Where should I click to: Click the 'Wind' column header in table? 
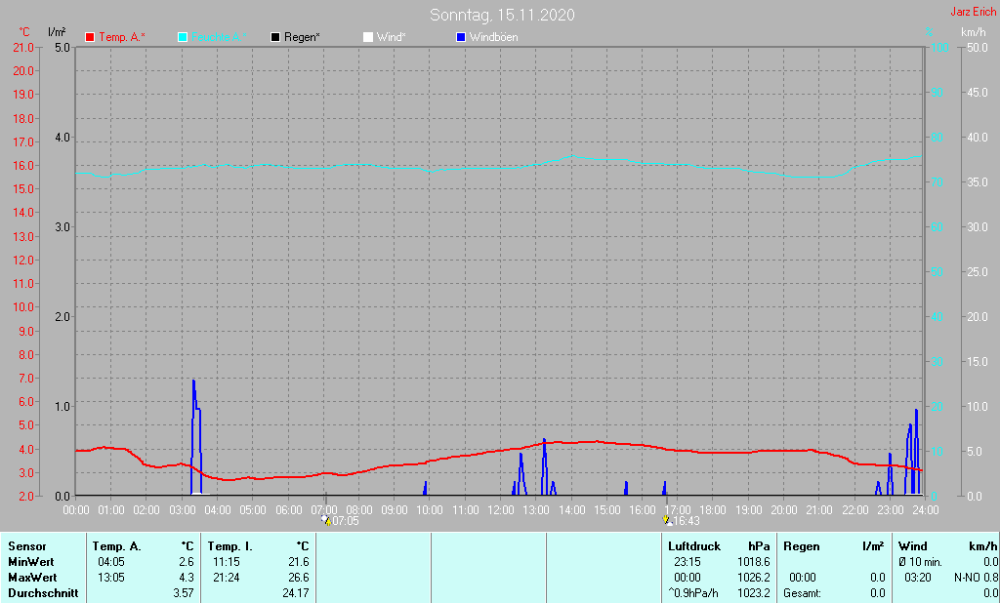(x=913, y=546)
